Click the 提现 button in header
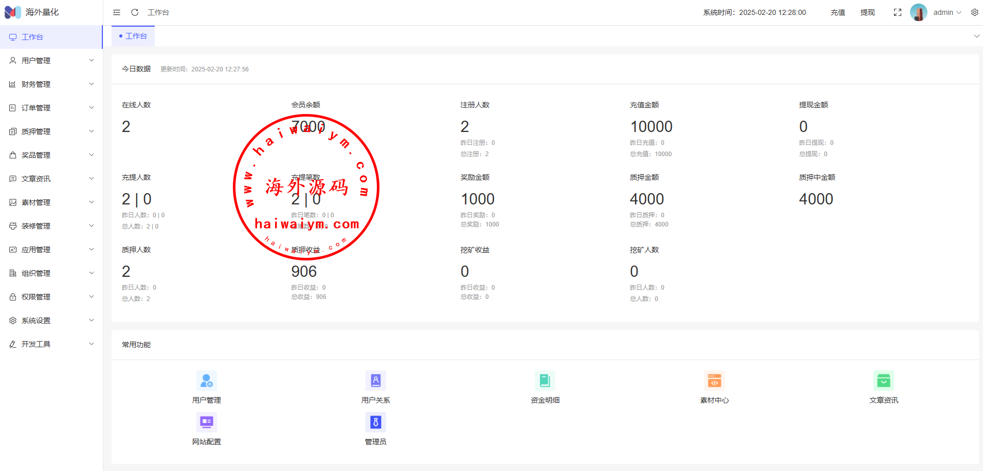The height and width of the screenshot is (471, 983). (x=867, y=12)
